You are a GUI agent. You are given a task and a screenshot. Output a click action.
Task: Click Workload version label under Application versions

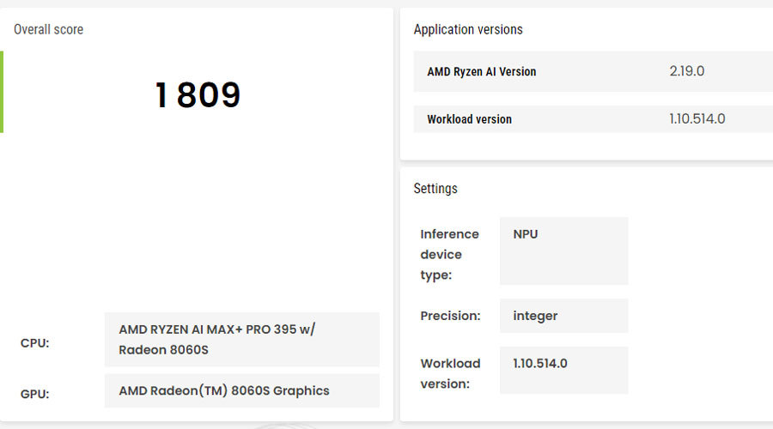click(x=469, y=119)
